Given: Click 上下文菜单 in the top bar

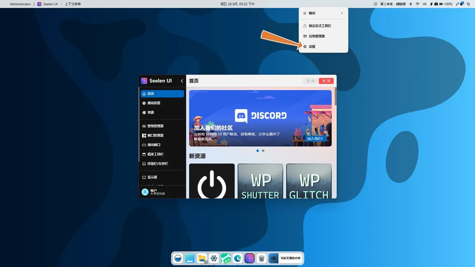Looking at the screenshot, I should pyautogui.click(x=73, y=4).
